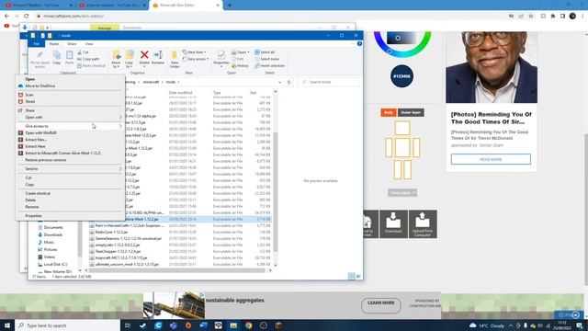588x331 pixels.
Task: Select RadixCore-1.12.2.jar file
Action: (x=112, y=232)
